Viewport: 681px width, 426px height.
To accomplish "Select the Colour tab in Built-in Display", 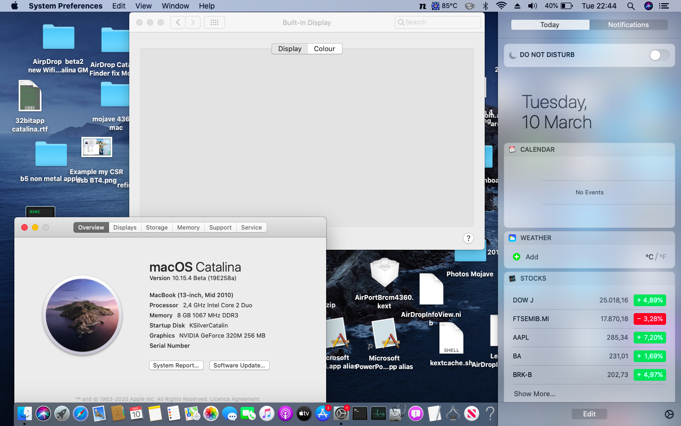I will (325, 48).
